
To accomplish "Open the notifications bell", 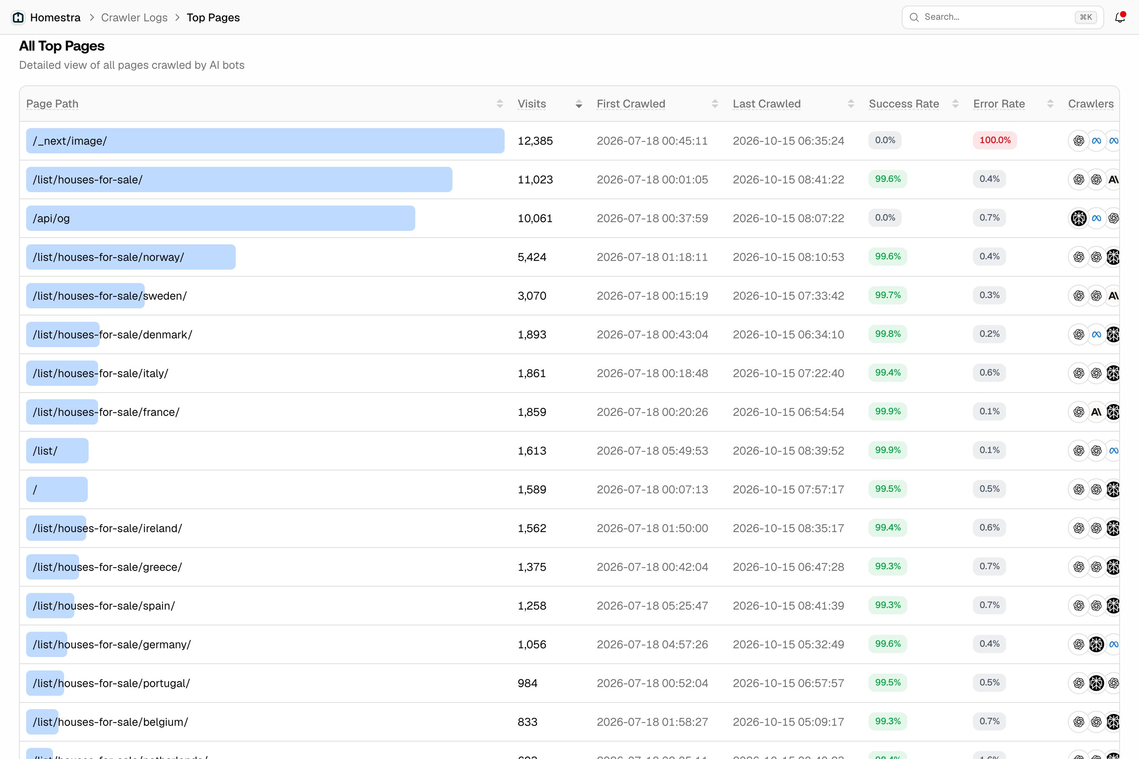I will pos(1120,17).
